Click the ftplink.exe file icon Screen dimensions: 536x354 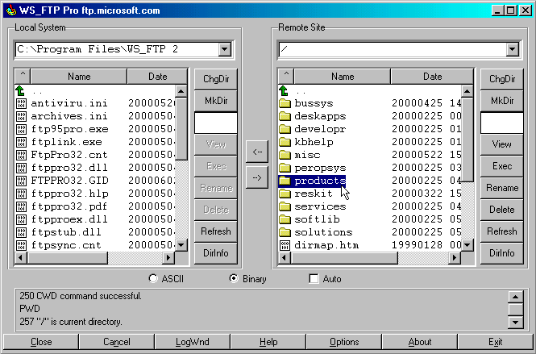[x=21, y=142]
